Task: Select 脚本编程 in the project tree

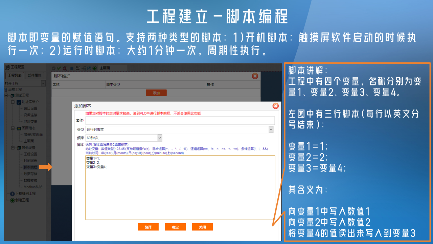Action: coord(30,167)
